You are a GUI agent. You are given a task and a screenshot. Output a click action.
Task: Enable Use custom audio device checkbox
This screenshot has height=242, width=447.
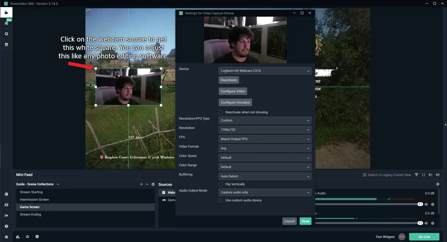pyautogui.click(x=221, y=200)
